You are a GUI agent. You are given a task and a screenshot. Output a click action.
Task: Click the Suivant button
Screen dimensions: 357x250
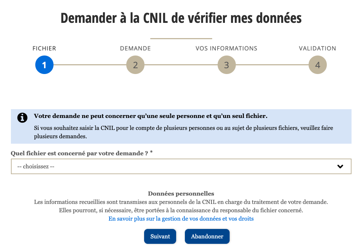click(160, 236)
